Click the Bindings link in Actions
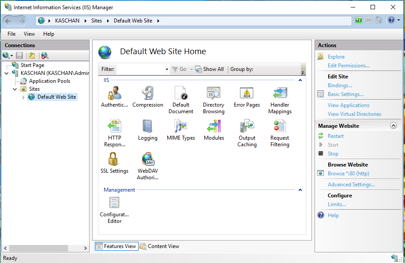The height and width of the screenshot is (263, 405). 340,85
